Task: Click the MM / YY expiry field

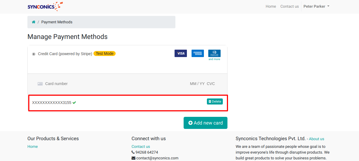Action: pyautogui.click(x=197, y=84)
